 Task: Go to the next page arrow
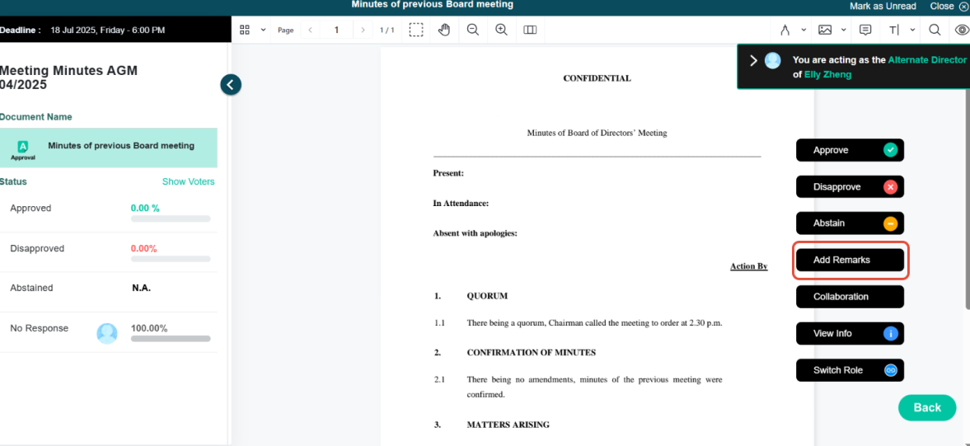(x=363, y=30)
